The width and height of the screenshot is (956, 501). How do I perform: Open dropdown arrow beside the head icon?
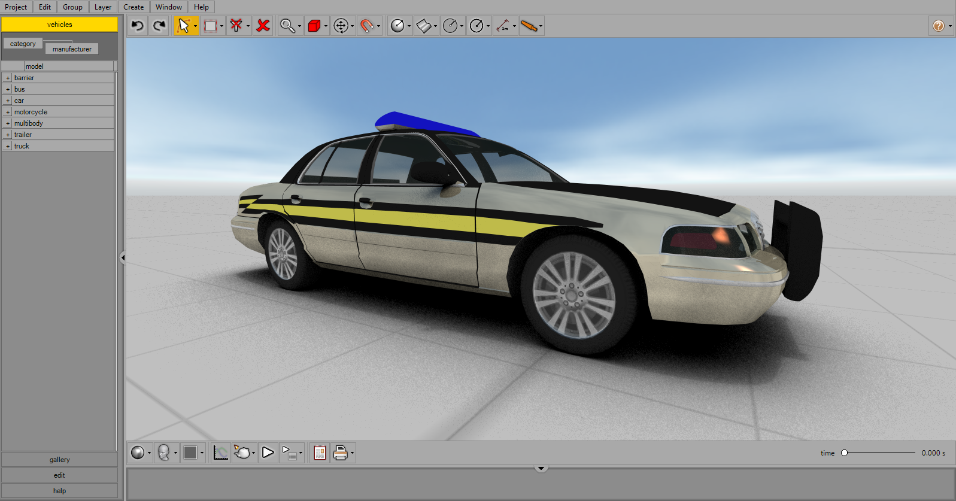(175, 453)
